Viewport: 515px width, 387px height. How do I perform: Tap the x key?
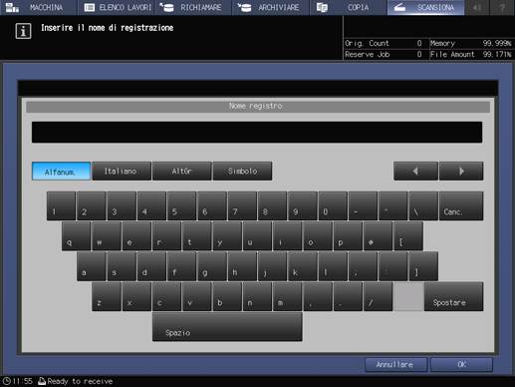pyautogui.click(x=136, y=296)
